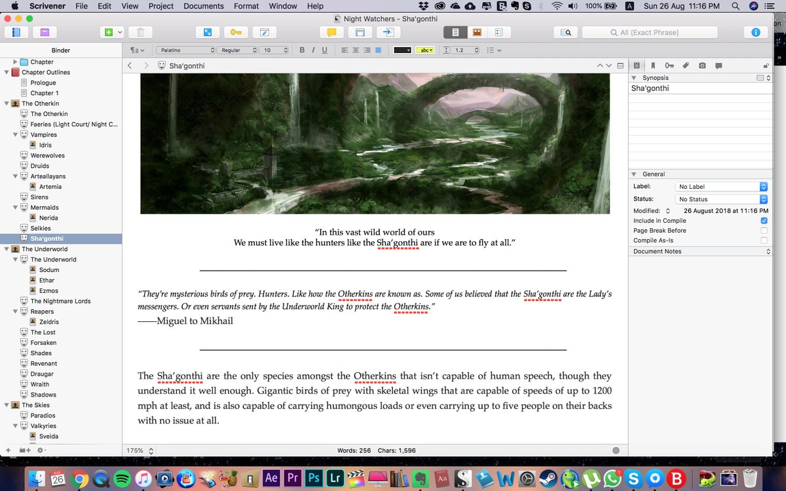
Task: Open the font size 10 dropdown
Action: (275, 50)
